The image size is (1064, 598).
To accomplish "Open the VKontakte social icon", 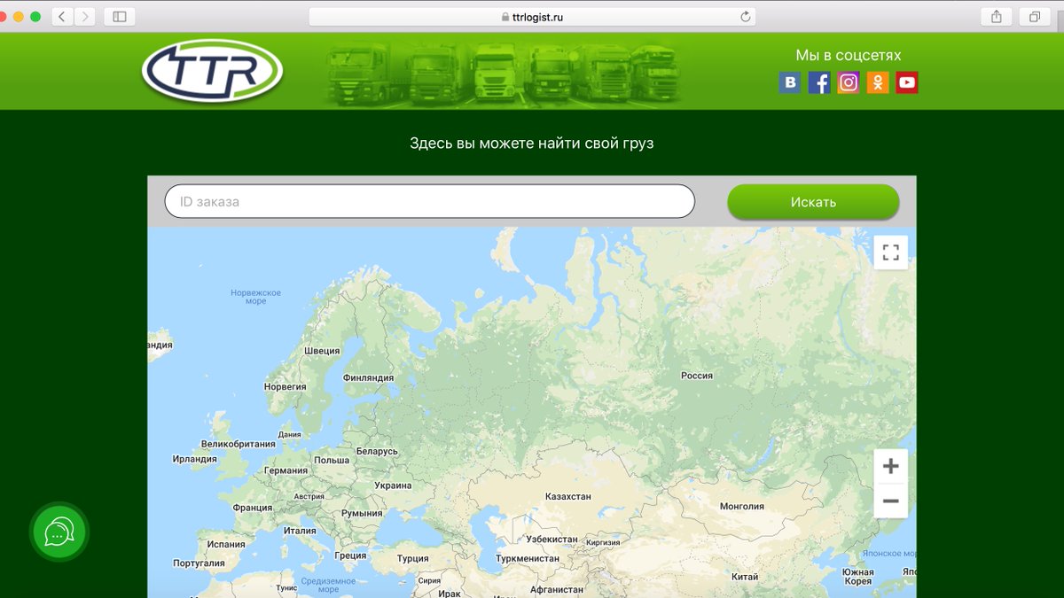I will (789, 83).
